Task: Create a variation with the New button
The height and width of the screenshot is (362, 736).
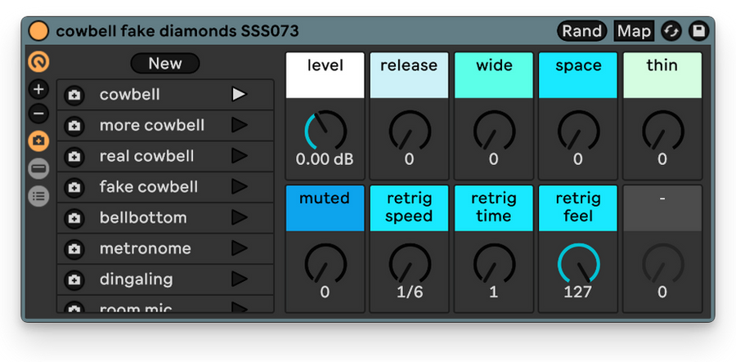Action: (165, 63)
